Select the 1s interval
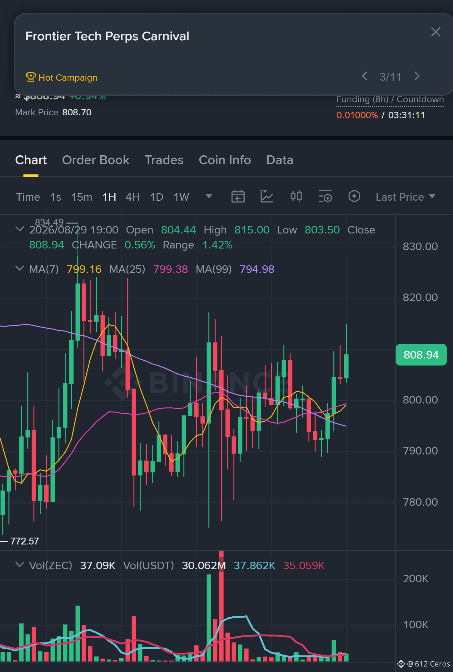453x672 pixels. [56, 197]
